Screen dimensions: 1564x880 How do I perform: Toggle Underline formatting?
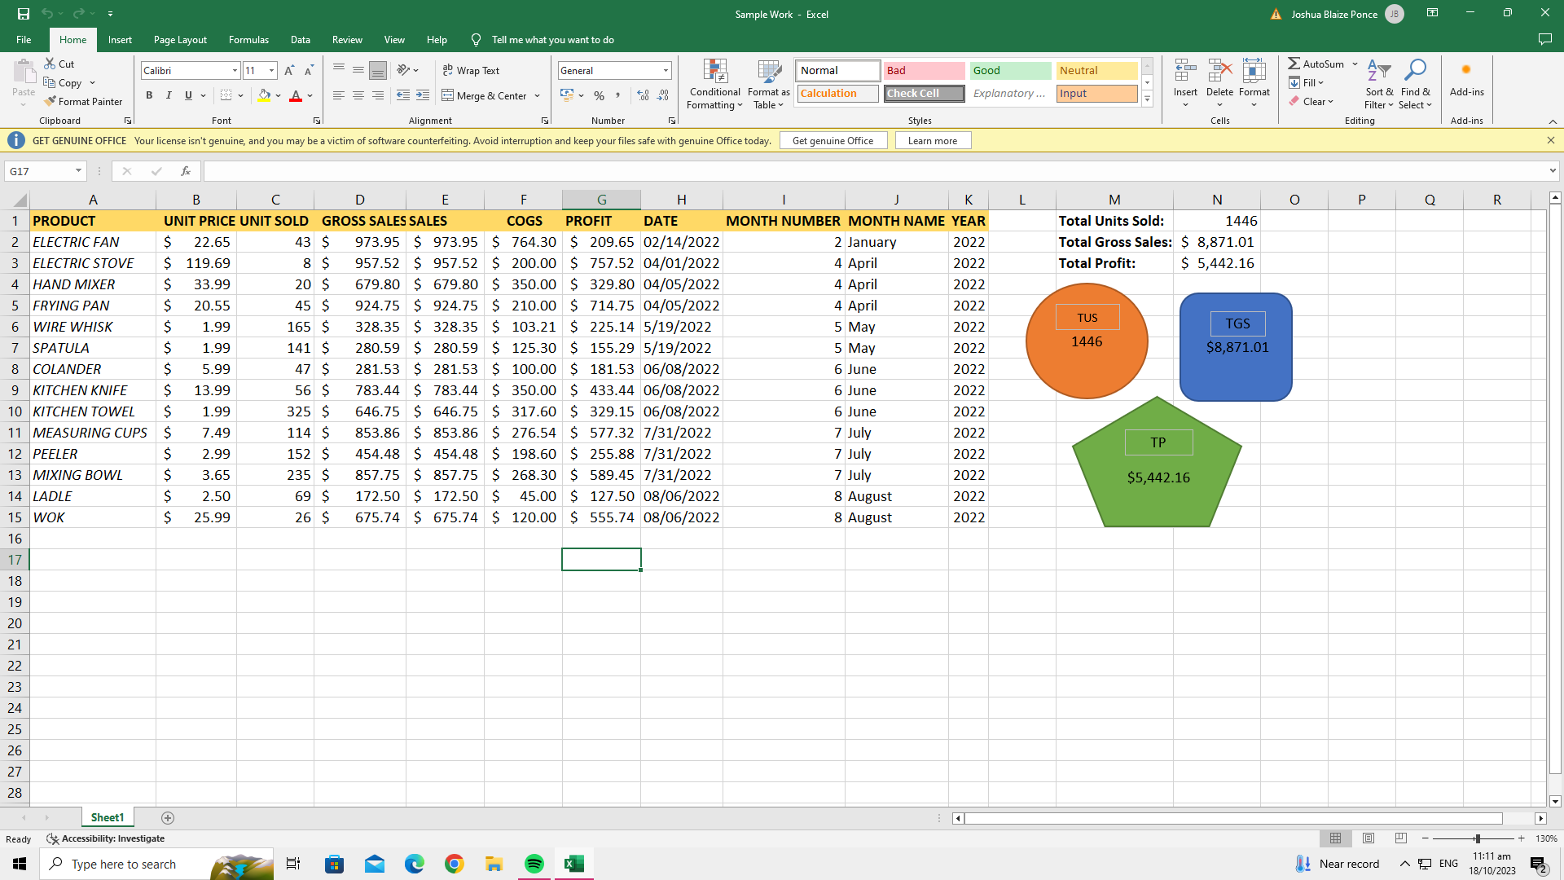188,95
